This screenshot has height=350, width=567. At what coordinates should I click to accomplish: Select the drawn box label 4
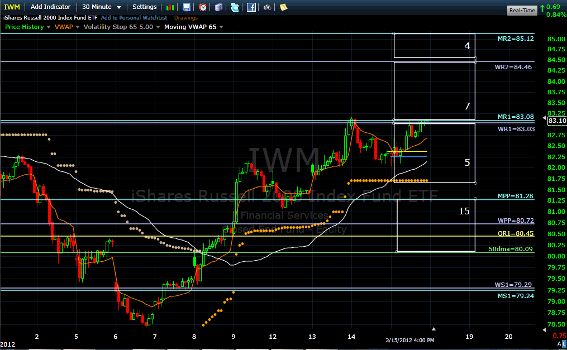click(x=467, y=46)
